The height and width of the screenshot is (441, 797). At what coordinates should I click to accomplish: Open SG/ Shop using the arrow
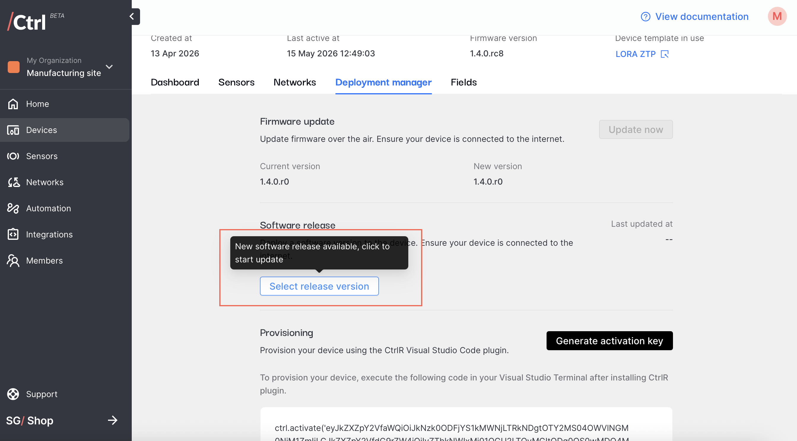[113, 420]
